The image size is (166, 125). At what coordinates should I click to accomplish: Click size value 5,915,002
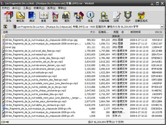pyautogui.click(x=90, y=83)
